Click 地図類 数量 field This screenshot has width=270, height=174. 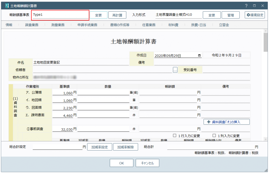point(103,100)
